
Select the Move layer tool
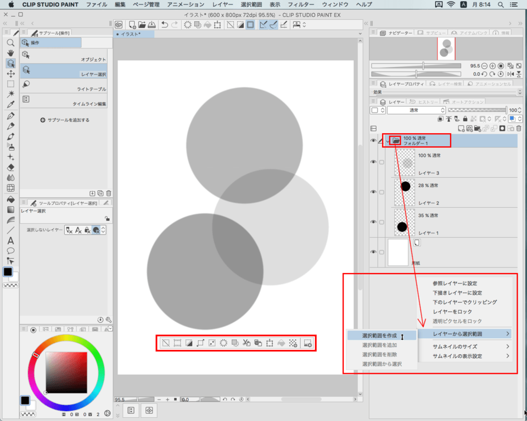tap(11, 74)
